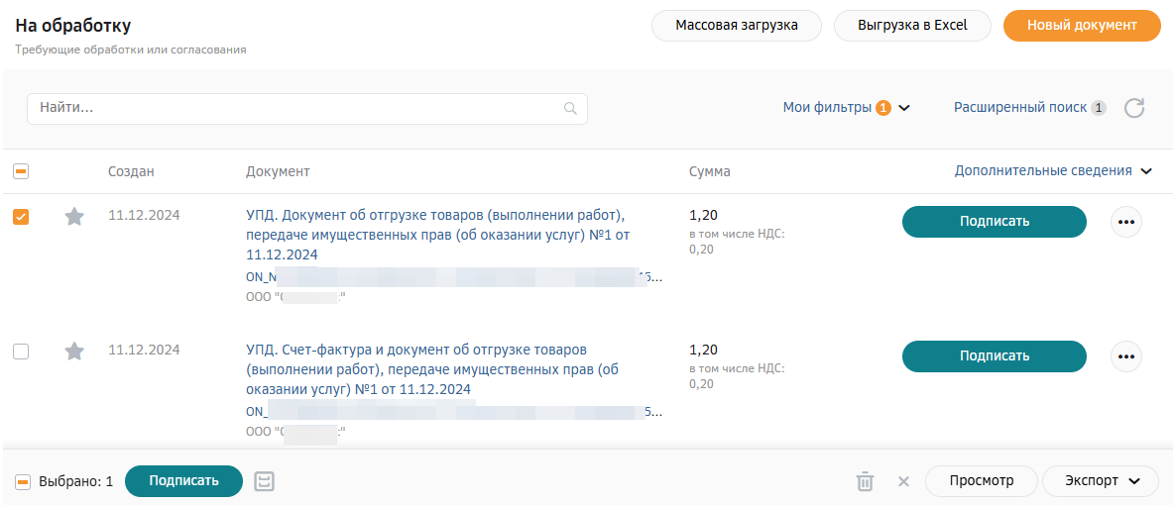Open the Экспорт dropdown

1101,481
